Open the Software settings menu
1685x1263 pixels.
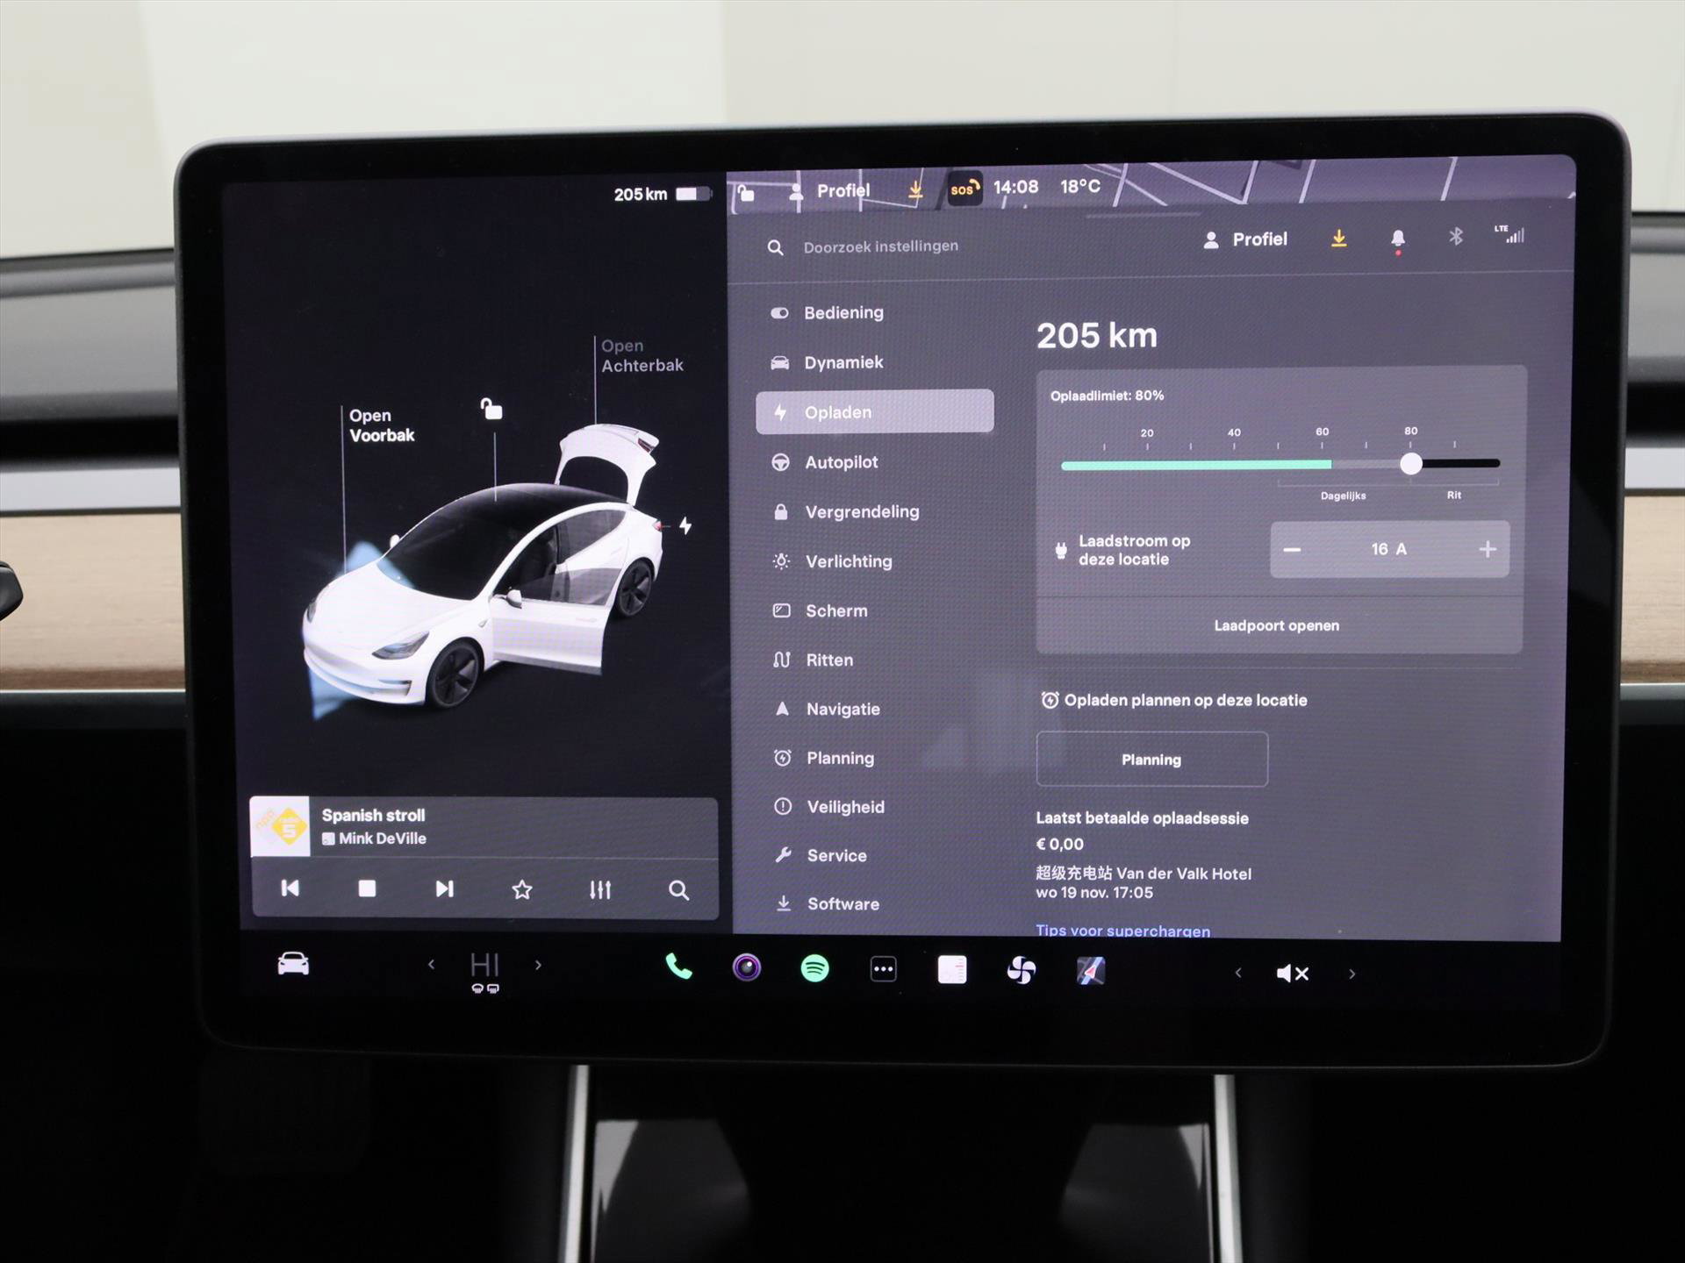pyautogui.click(x=842, y=903)
